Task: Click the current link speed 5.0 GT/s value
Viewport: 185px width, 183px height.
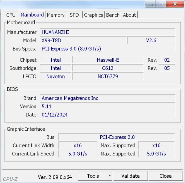Action: click(78, 154)
